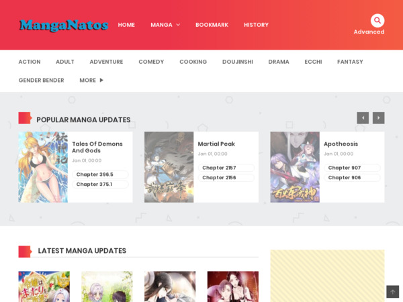Click the POPULAR MANGA UPDATES heading
This screenshot has height=302, width=403.
tap(83, 120)
